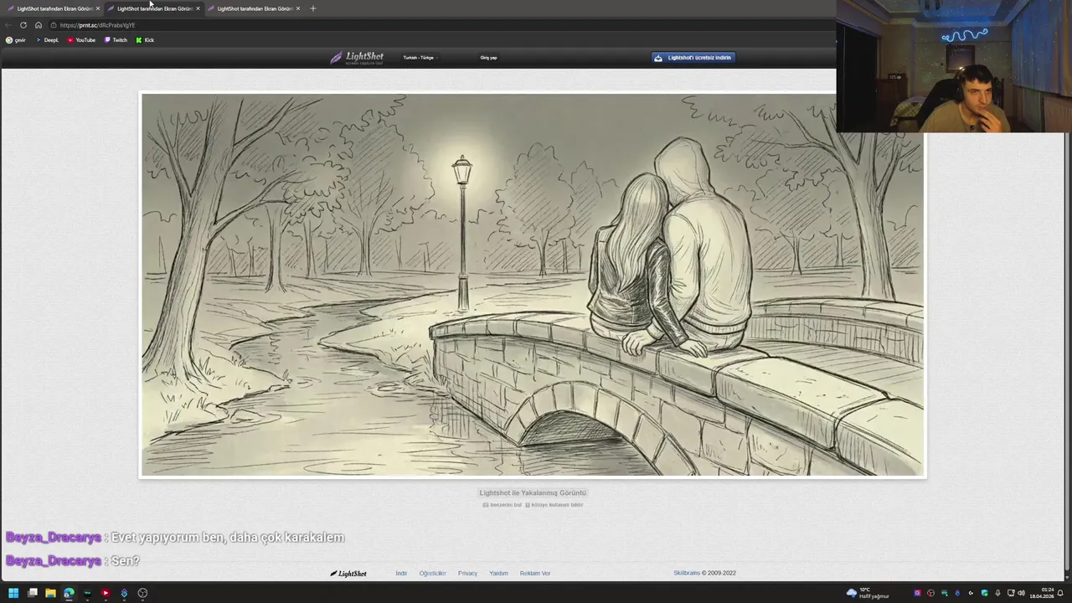Switch to Microsoft Edge on the taskbar

69,593
